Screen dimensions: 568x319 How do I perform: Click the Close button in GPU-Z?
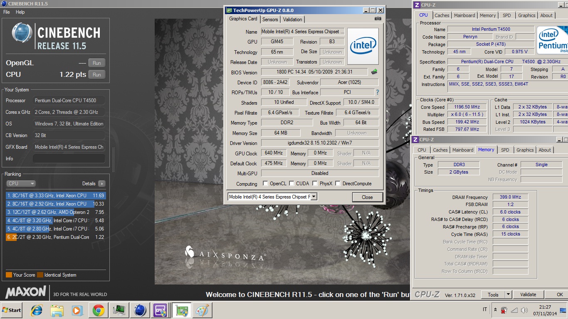367,197
